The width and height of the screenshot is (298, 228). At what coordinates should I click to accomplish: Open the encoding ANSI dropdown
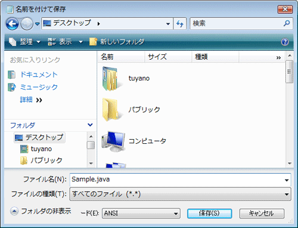[x=141, y=214]
